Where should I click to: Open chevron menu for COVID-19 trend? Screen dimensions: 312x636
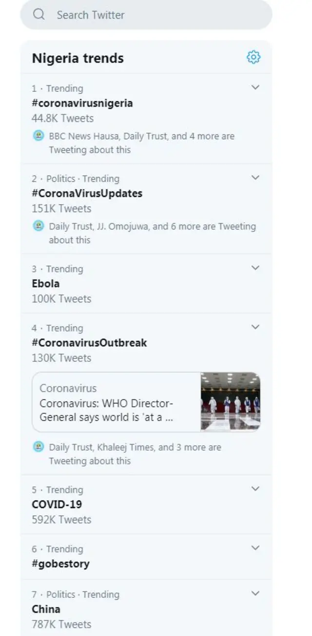click(x=255, y=489)
